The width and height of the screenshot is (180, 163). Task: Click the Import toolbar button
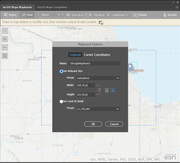click(10, 15)
